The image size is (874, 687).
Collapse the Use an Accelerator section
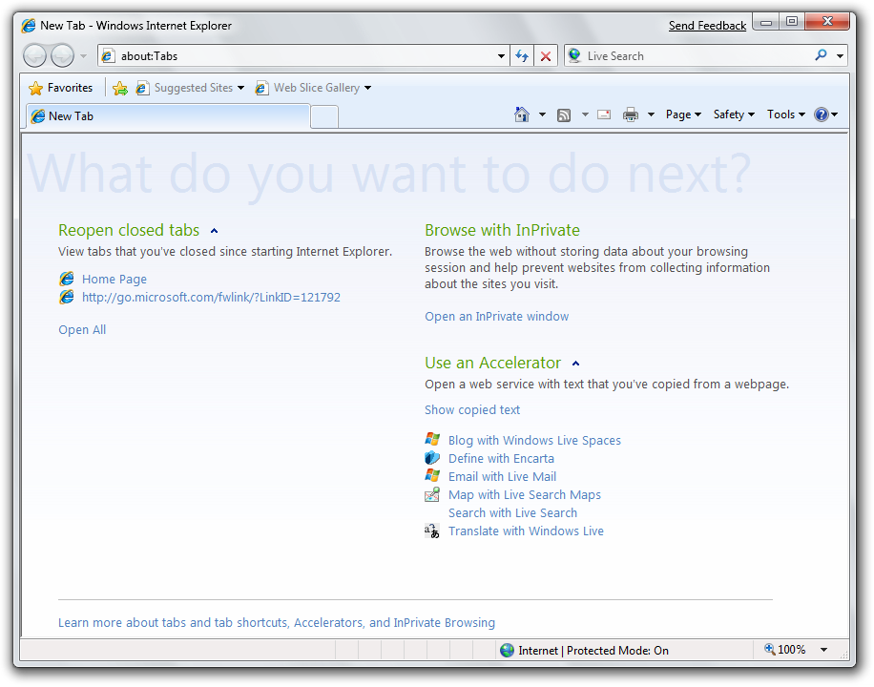[x=575, y=364]
